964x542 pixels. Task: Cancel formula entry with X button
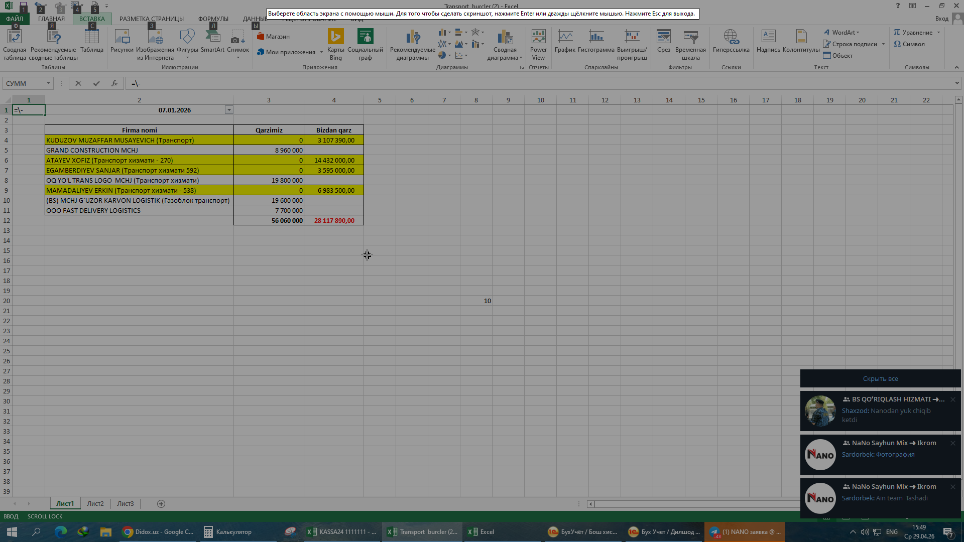(x=78, y=83)
